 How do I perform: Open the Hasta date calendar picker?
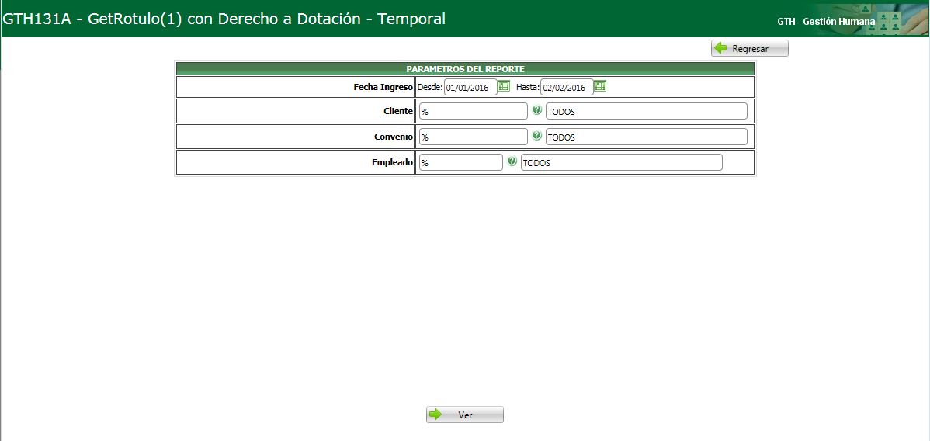(600, 86)
